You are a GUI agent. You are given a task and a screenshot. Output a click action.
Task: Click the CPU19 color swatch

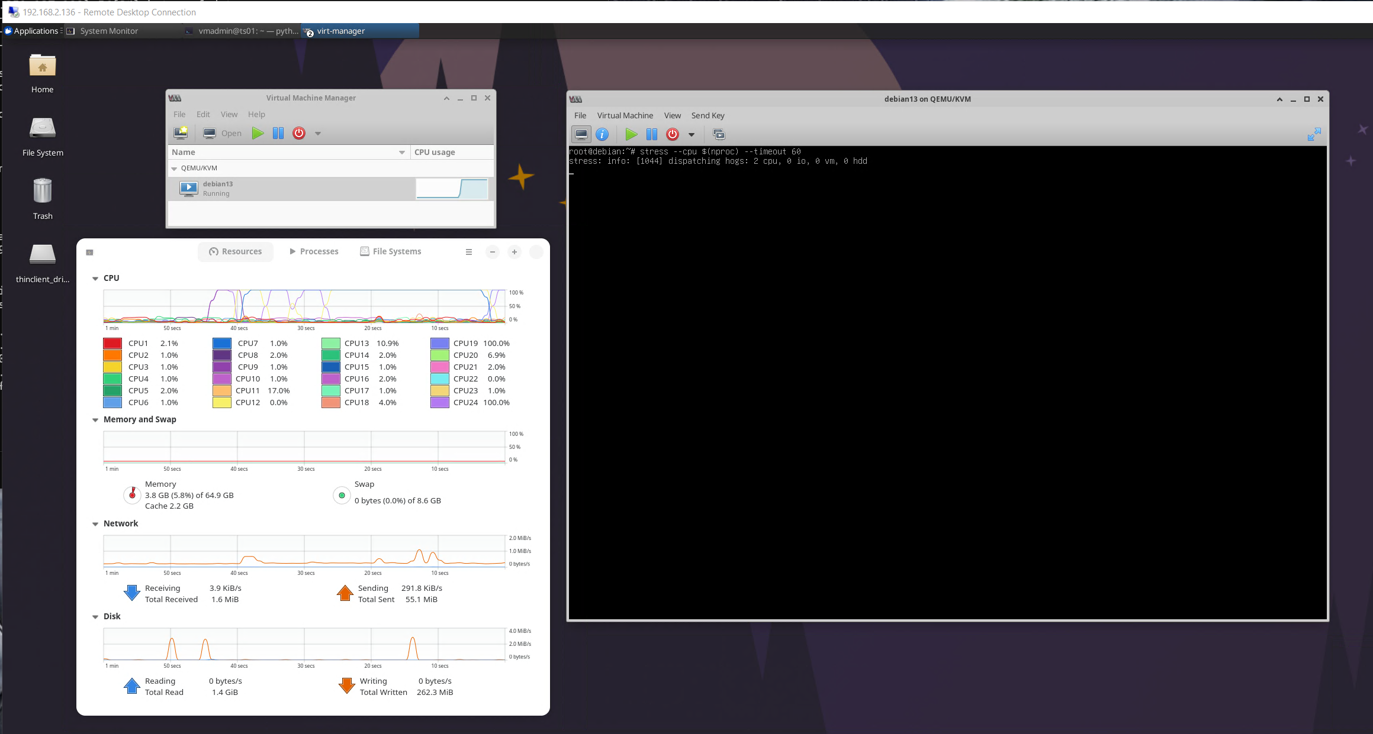coord(440,343)
